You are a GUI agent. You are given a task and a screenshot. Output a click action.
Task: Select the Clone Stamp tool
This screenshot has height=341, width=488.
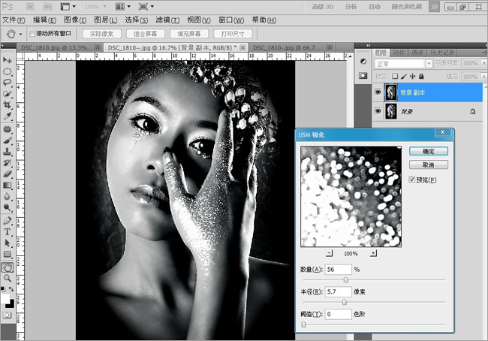[8, 152]
